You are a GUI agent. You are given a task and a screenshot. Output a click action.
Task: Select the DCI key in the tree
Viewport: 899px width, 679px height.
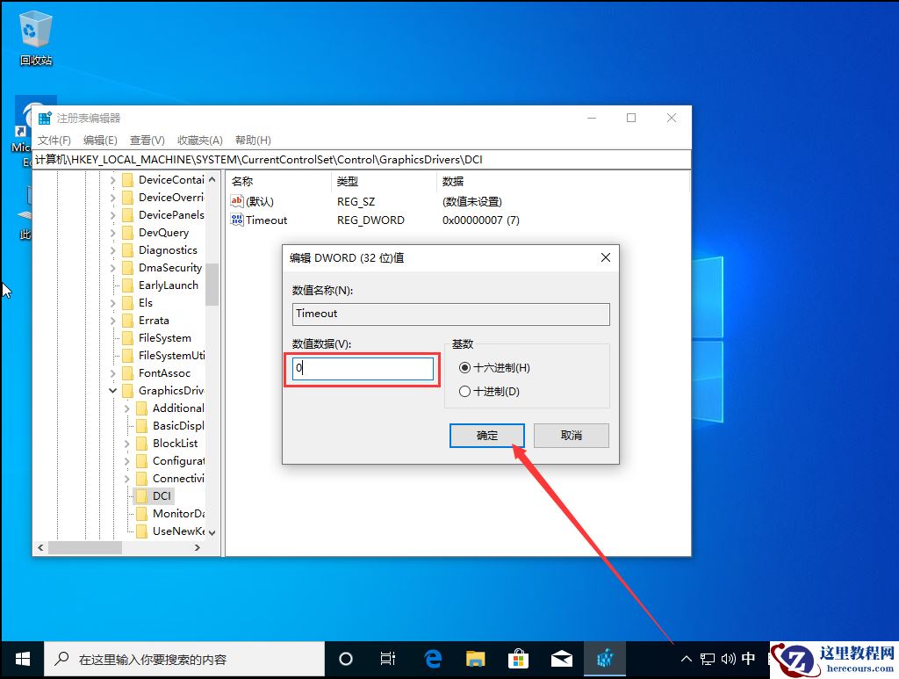click(162, 495)
